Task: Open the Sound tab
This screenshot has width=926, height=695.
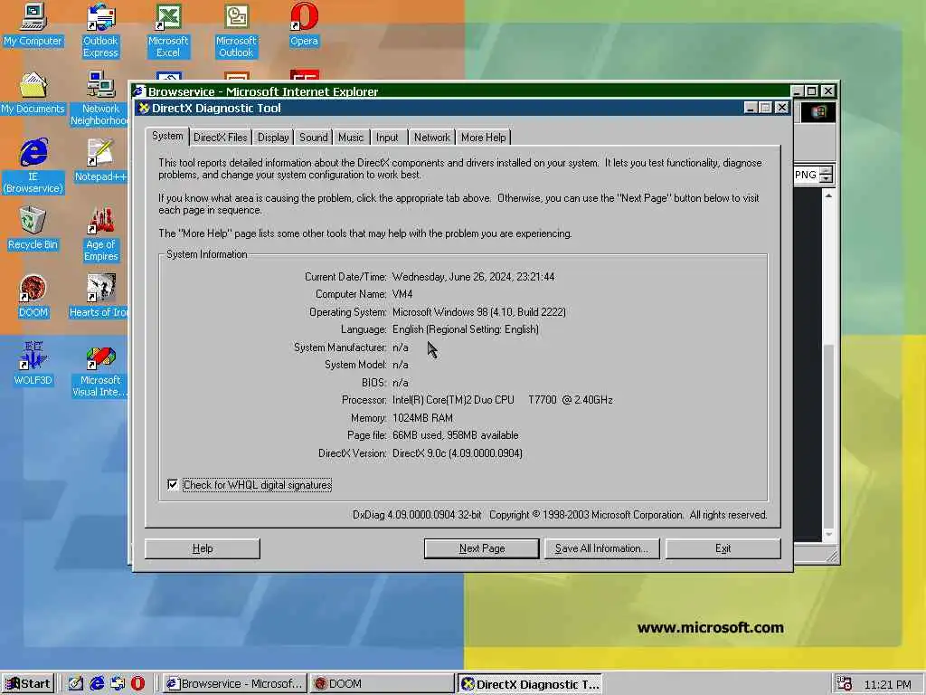Action: pos(313,138)
